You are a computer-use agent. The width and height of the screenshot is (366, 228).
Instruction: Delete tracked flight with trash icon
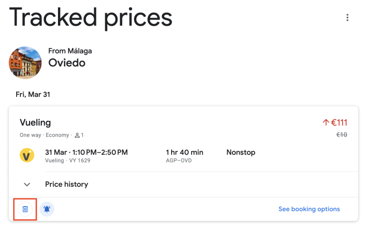tap(26, 209)
